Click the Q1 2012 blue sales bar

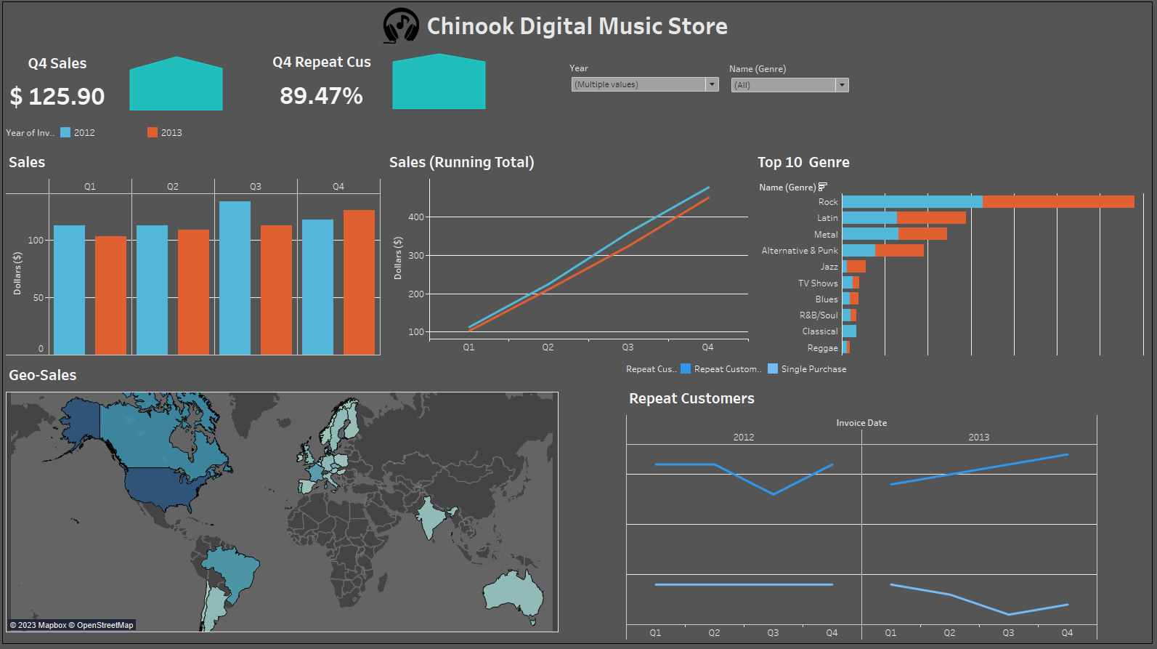[x=69, y=290]
